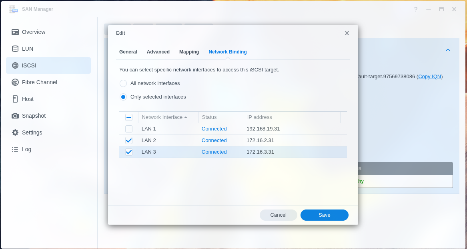Maximize the SAN Manager window

(x=441, y=9)
